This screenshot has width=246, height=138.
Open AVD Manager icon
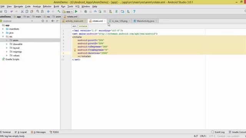click(x=111, y=11)
